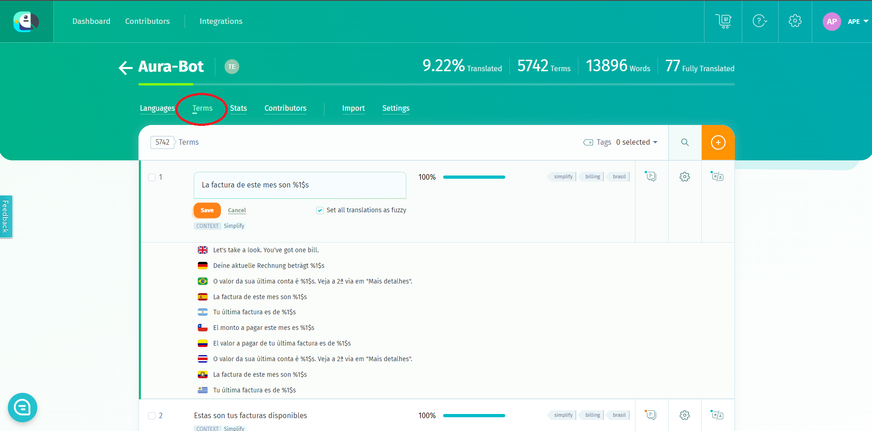This screenshot has width=872, height=431.
Task: Click translation Deine aktuelle Rechnung beträgt %1$s
Action: 269,266
